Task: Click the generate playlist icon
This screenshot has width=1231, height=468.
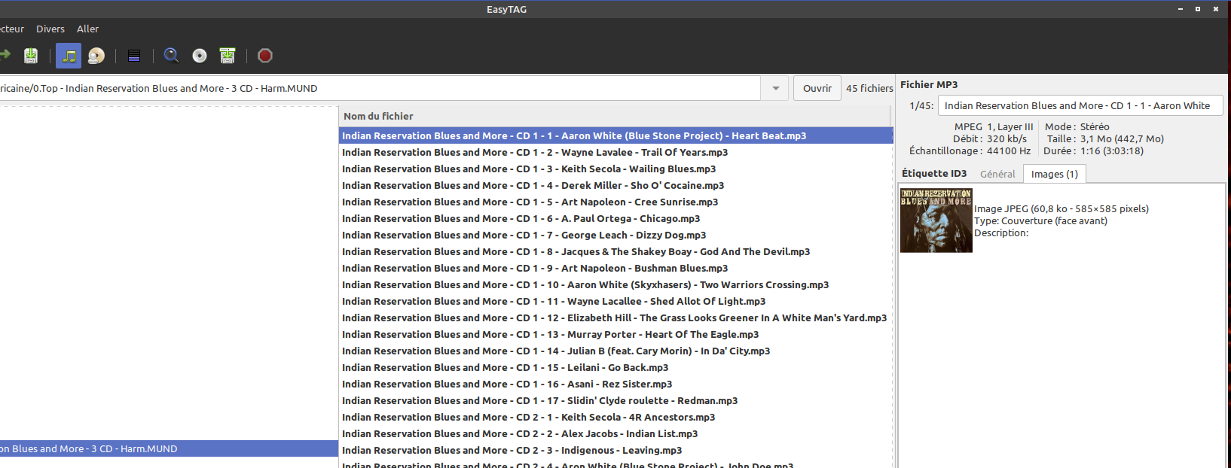Action: (x=228, y=56)
